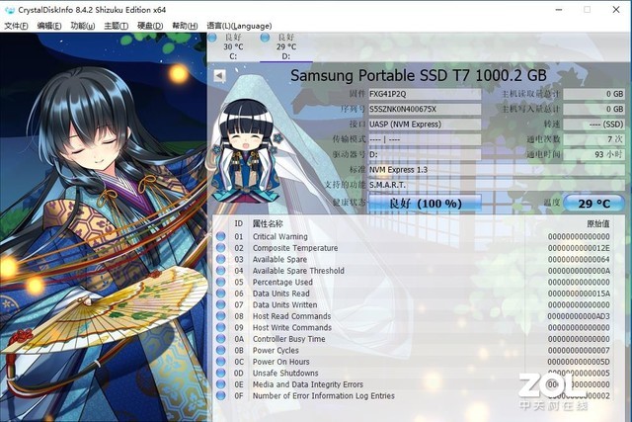This screenshot has width=632, height=422.
Task: Click the status orb for Critical Warning
Action: pyautogui.click(x=221, y=236)
